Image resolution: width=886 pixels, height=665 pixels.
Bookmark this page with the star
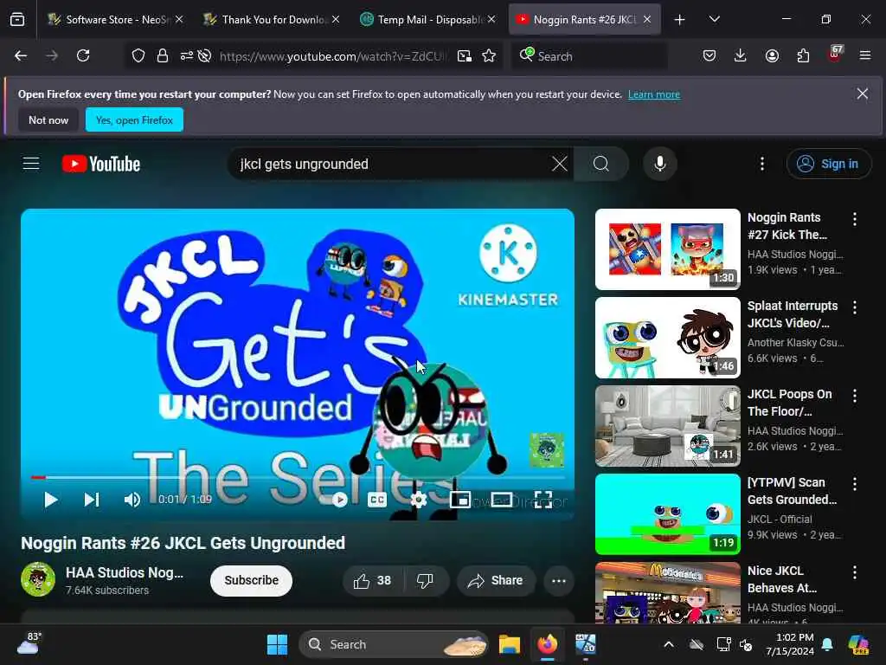[x=489, y=55]
